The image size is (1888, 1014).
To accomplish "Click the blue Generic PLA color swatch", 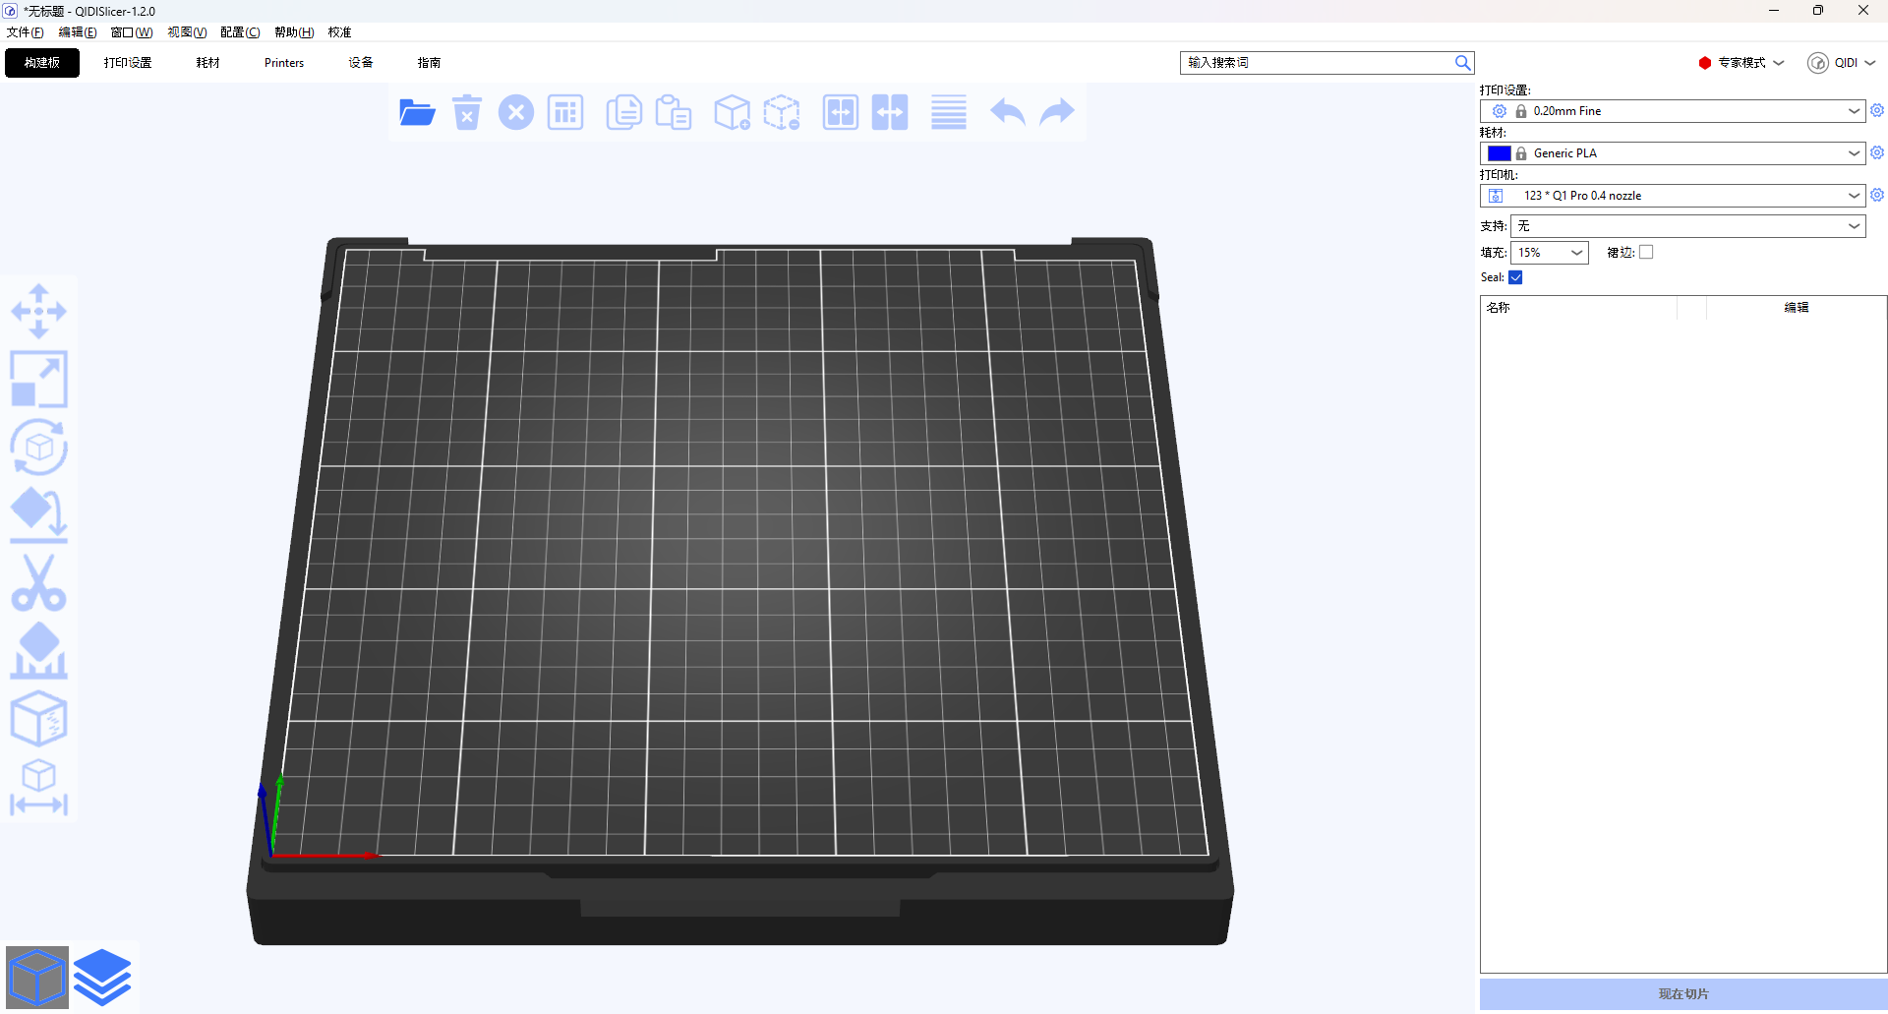I will tap(1499, 153).
